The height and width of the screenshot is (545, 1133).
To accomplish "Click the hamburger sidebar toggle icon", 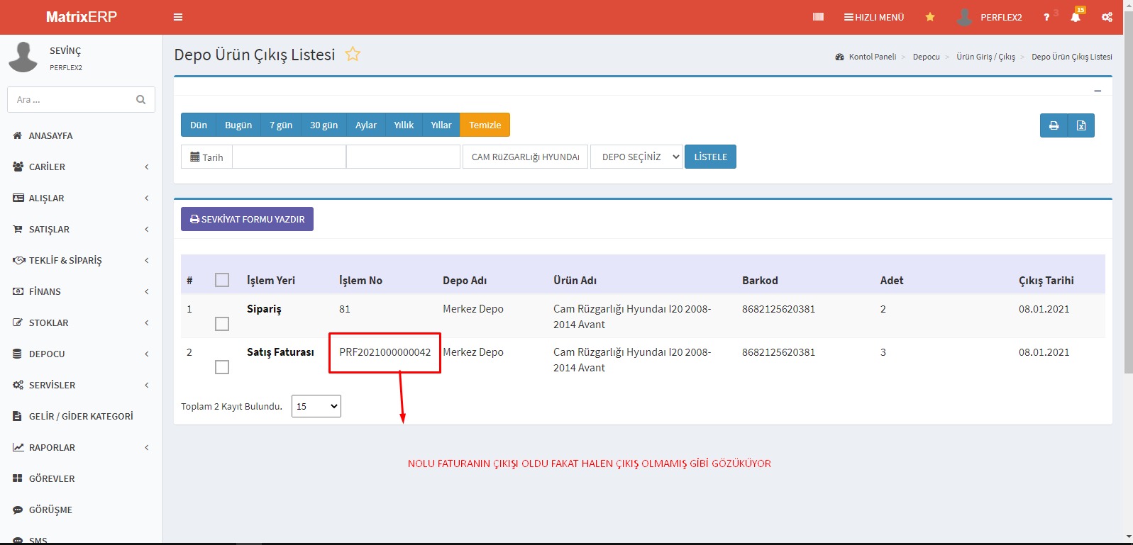I will (178, 17).
